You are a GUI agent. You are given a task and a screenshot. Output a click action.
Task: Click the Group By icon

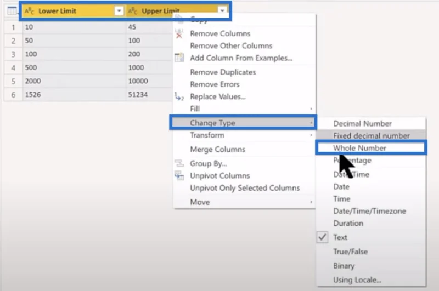pos(179,163)
